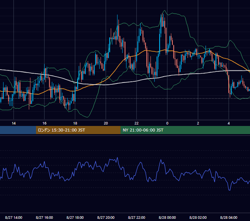Viewport: 250px width, 221px height.
Task: Select the ロンドン 15:30-21:00 JST session bar
Action: coord(78,130)
